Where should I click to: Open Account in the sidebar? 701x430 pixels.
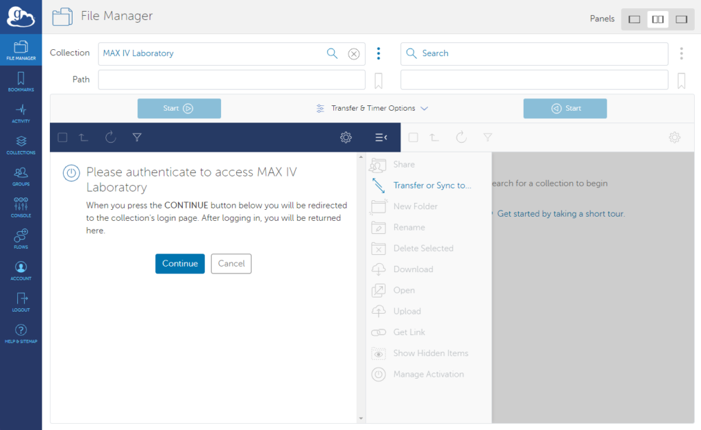pyautogui.click(x=21, y=271)
